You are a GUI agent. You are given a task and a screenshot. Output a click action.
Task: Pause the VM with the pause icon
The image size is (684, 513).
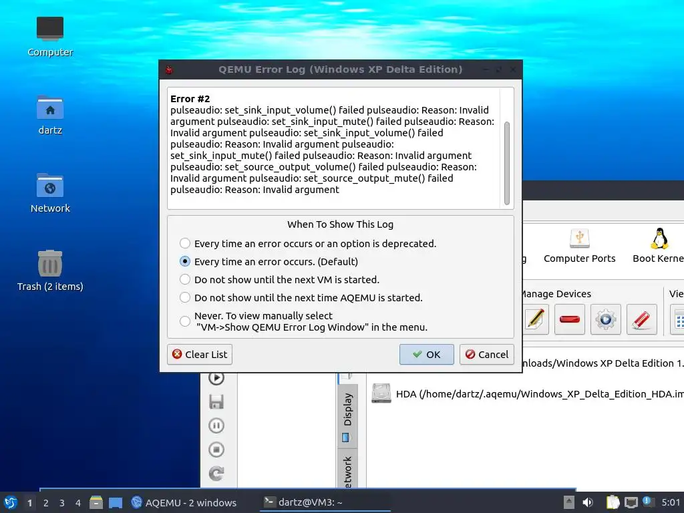216,425
